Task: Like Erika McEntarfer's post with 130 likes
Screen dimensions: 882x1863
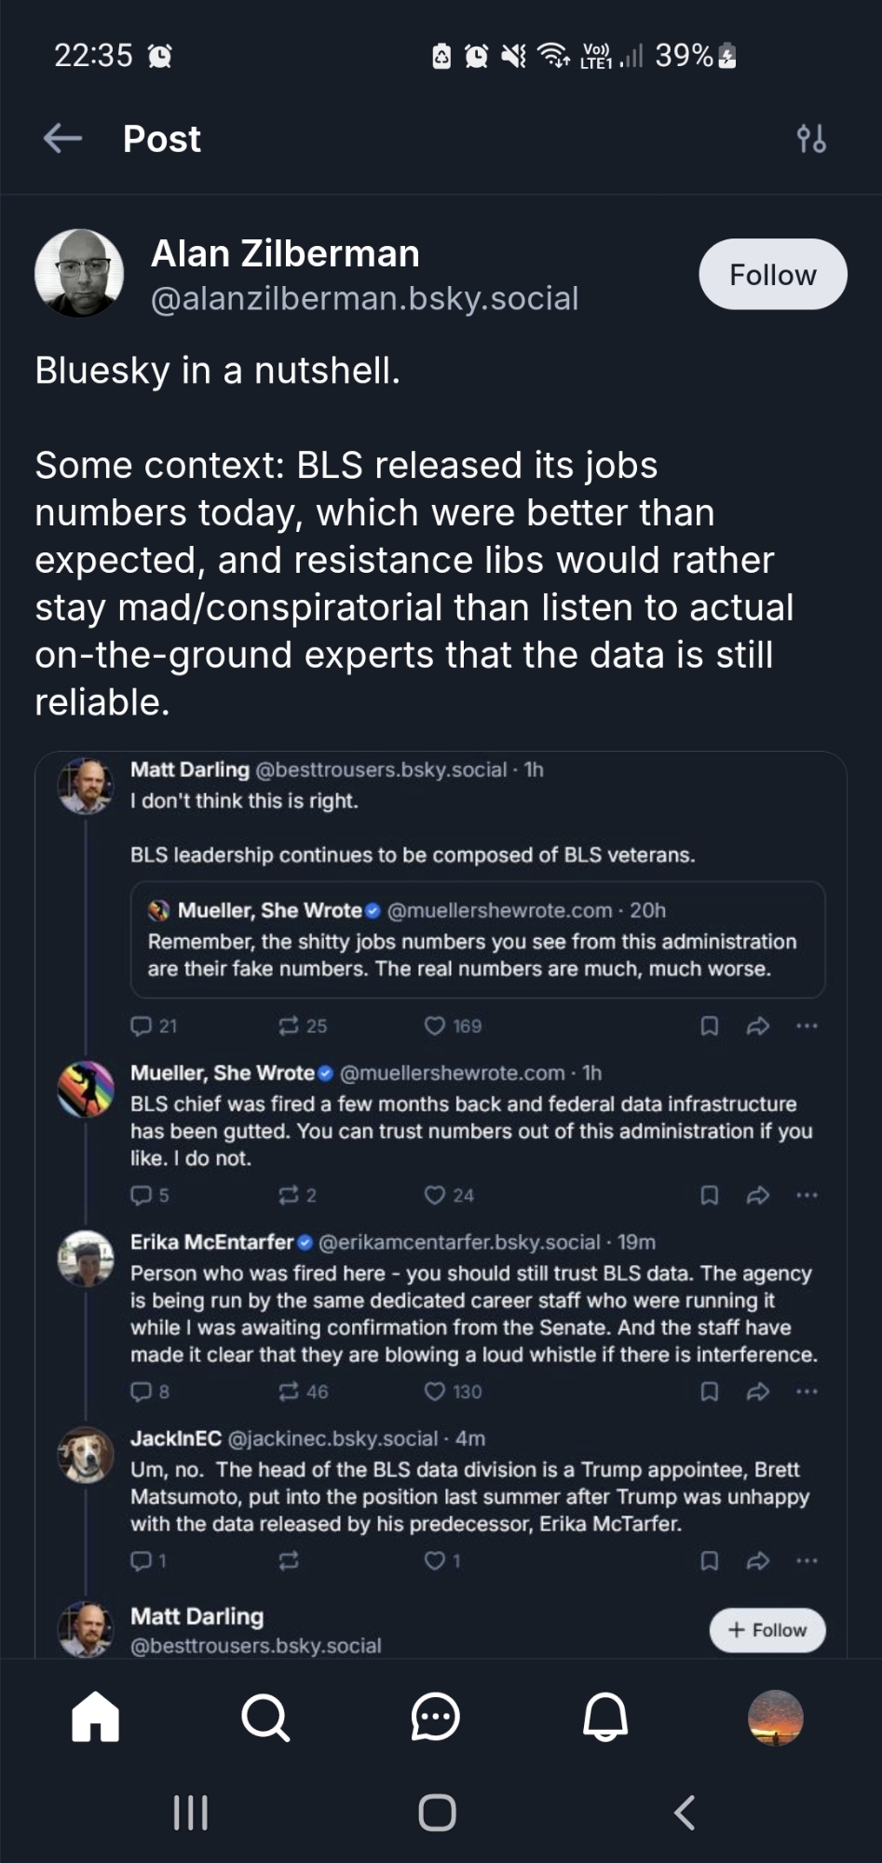Action: (x=435, y=1392)
